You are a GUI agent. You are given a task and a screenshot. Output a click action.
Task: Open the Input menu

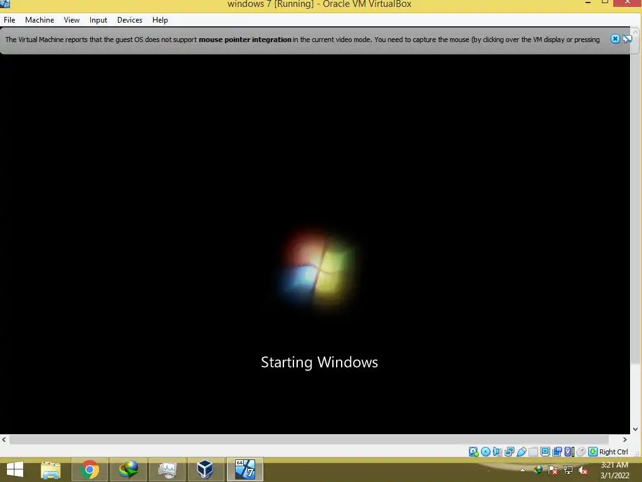(98, 20)
